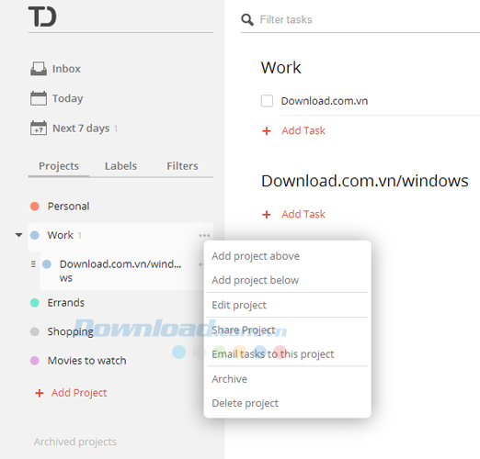480x459 pixels.
Task: Click Add Task under Download.com.vn/windows heading
Action: tap(303, 215)
